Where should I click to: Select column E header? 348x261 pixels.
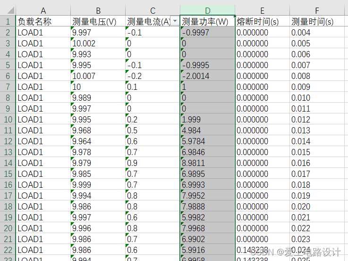[263, 10]
